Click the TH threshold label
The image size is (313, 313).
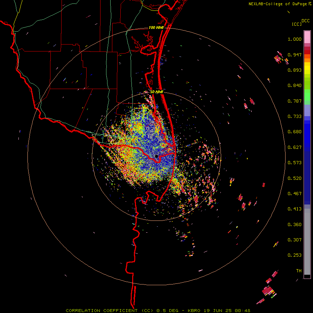click(x=299, y=271)
